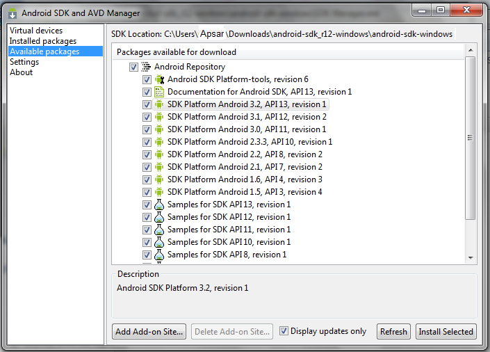490x352 pixels.
Task: Click the scroll down arrow of package list
Action: pos(471,258)
